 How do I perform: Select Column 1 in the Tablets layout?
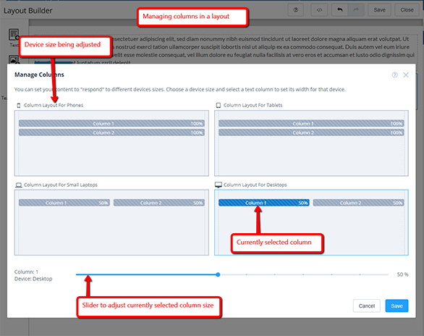click(311, 124)
